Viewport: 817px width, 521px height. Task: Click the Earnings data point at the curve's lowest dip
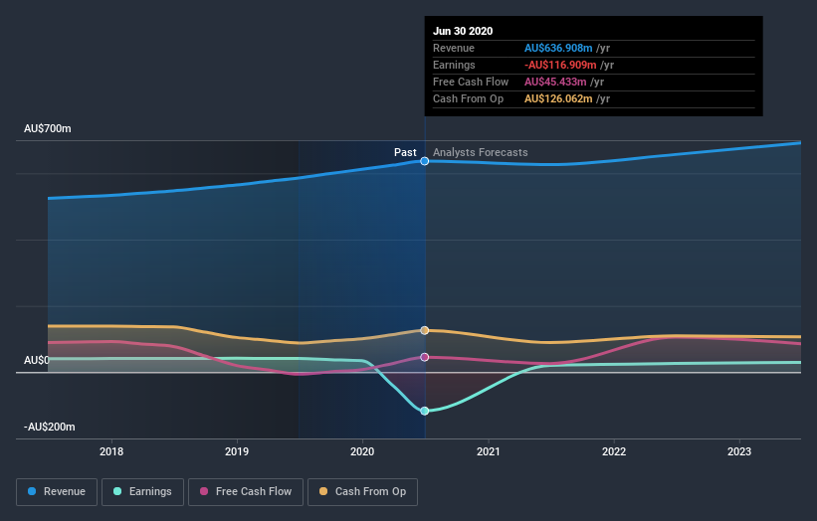[425, 411]
